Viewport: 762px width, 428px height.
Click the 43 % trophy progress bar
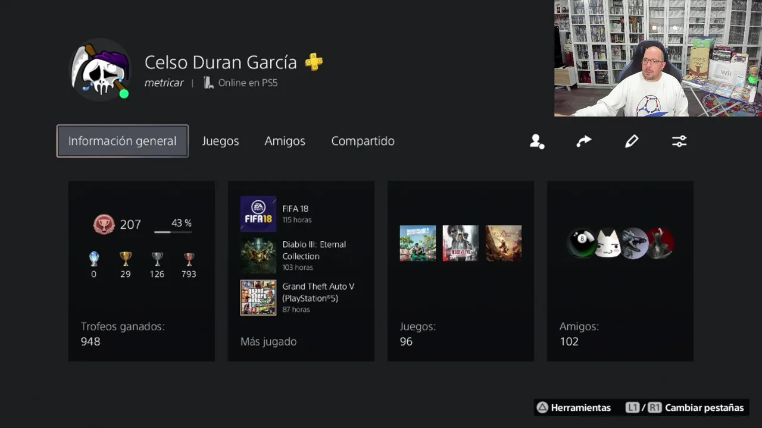[173, 232]
